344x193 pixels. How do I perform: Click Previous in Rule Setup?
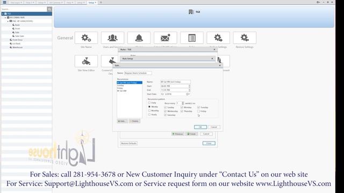pyautogui.click(x=178, y=134)
